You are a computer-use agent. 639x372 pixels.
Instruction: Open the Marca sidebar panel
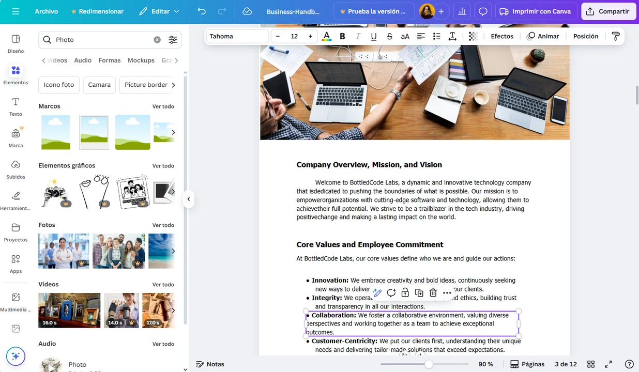pos(16,138)
